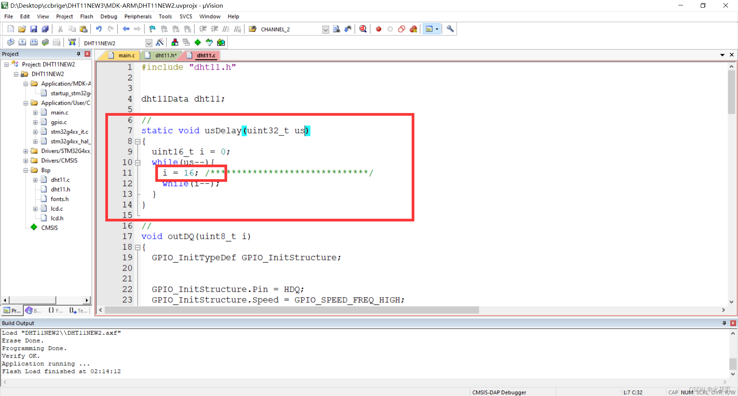Toggle bookmark at current line

(x=152, y=29)
